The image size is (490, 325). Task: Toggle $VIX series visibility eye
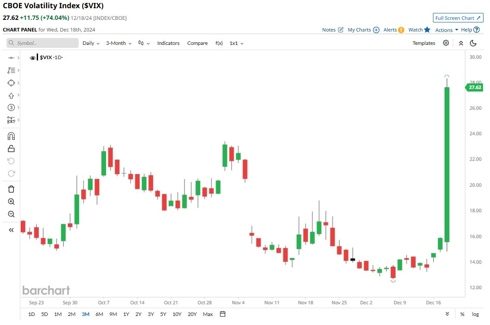click(x=32, y=58)
